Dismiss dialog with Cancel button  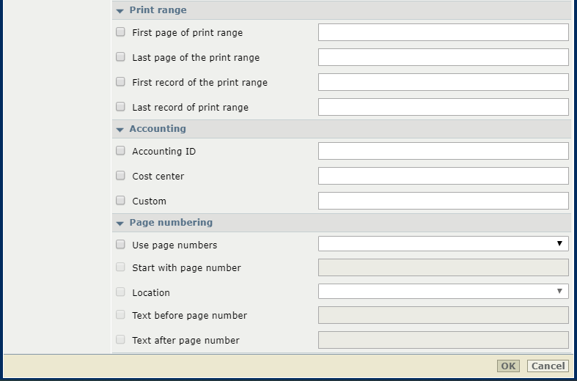[548, 366]
